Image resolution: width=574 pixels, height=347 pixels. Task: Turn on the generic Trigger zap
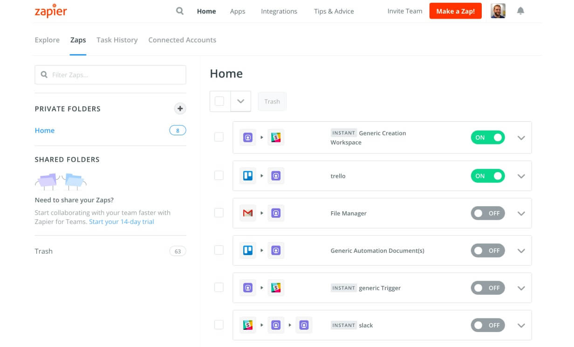click(x=488, y=288)
